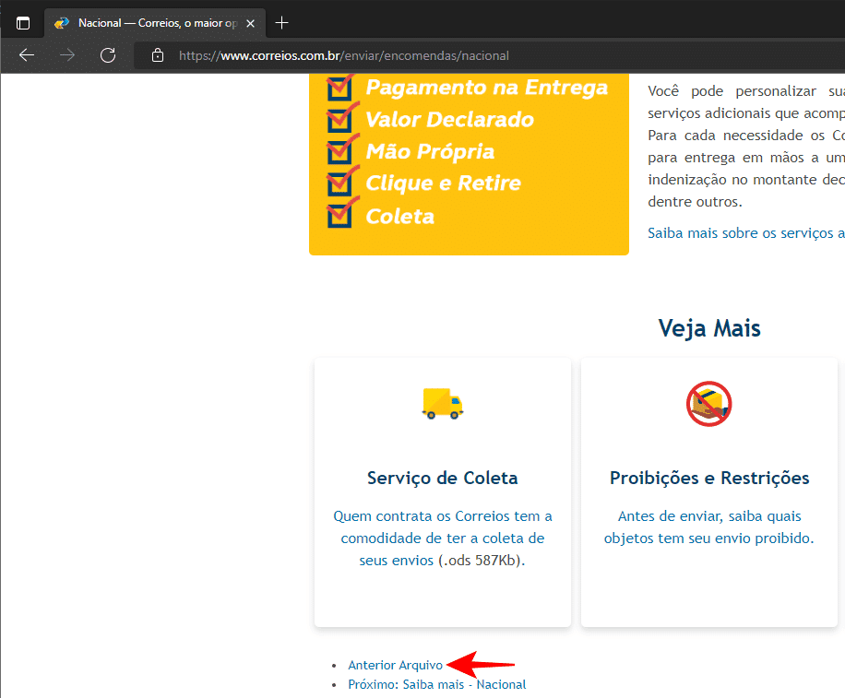Go forward with the forward arrow
Image resolution: width=845 pixels, height=698 pixels.
tap(66, 55)
